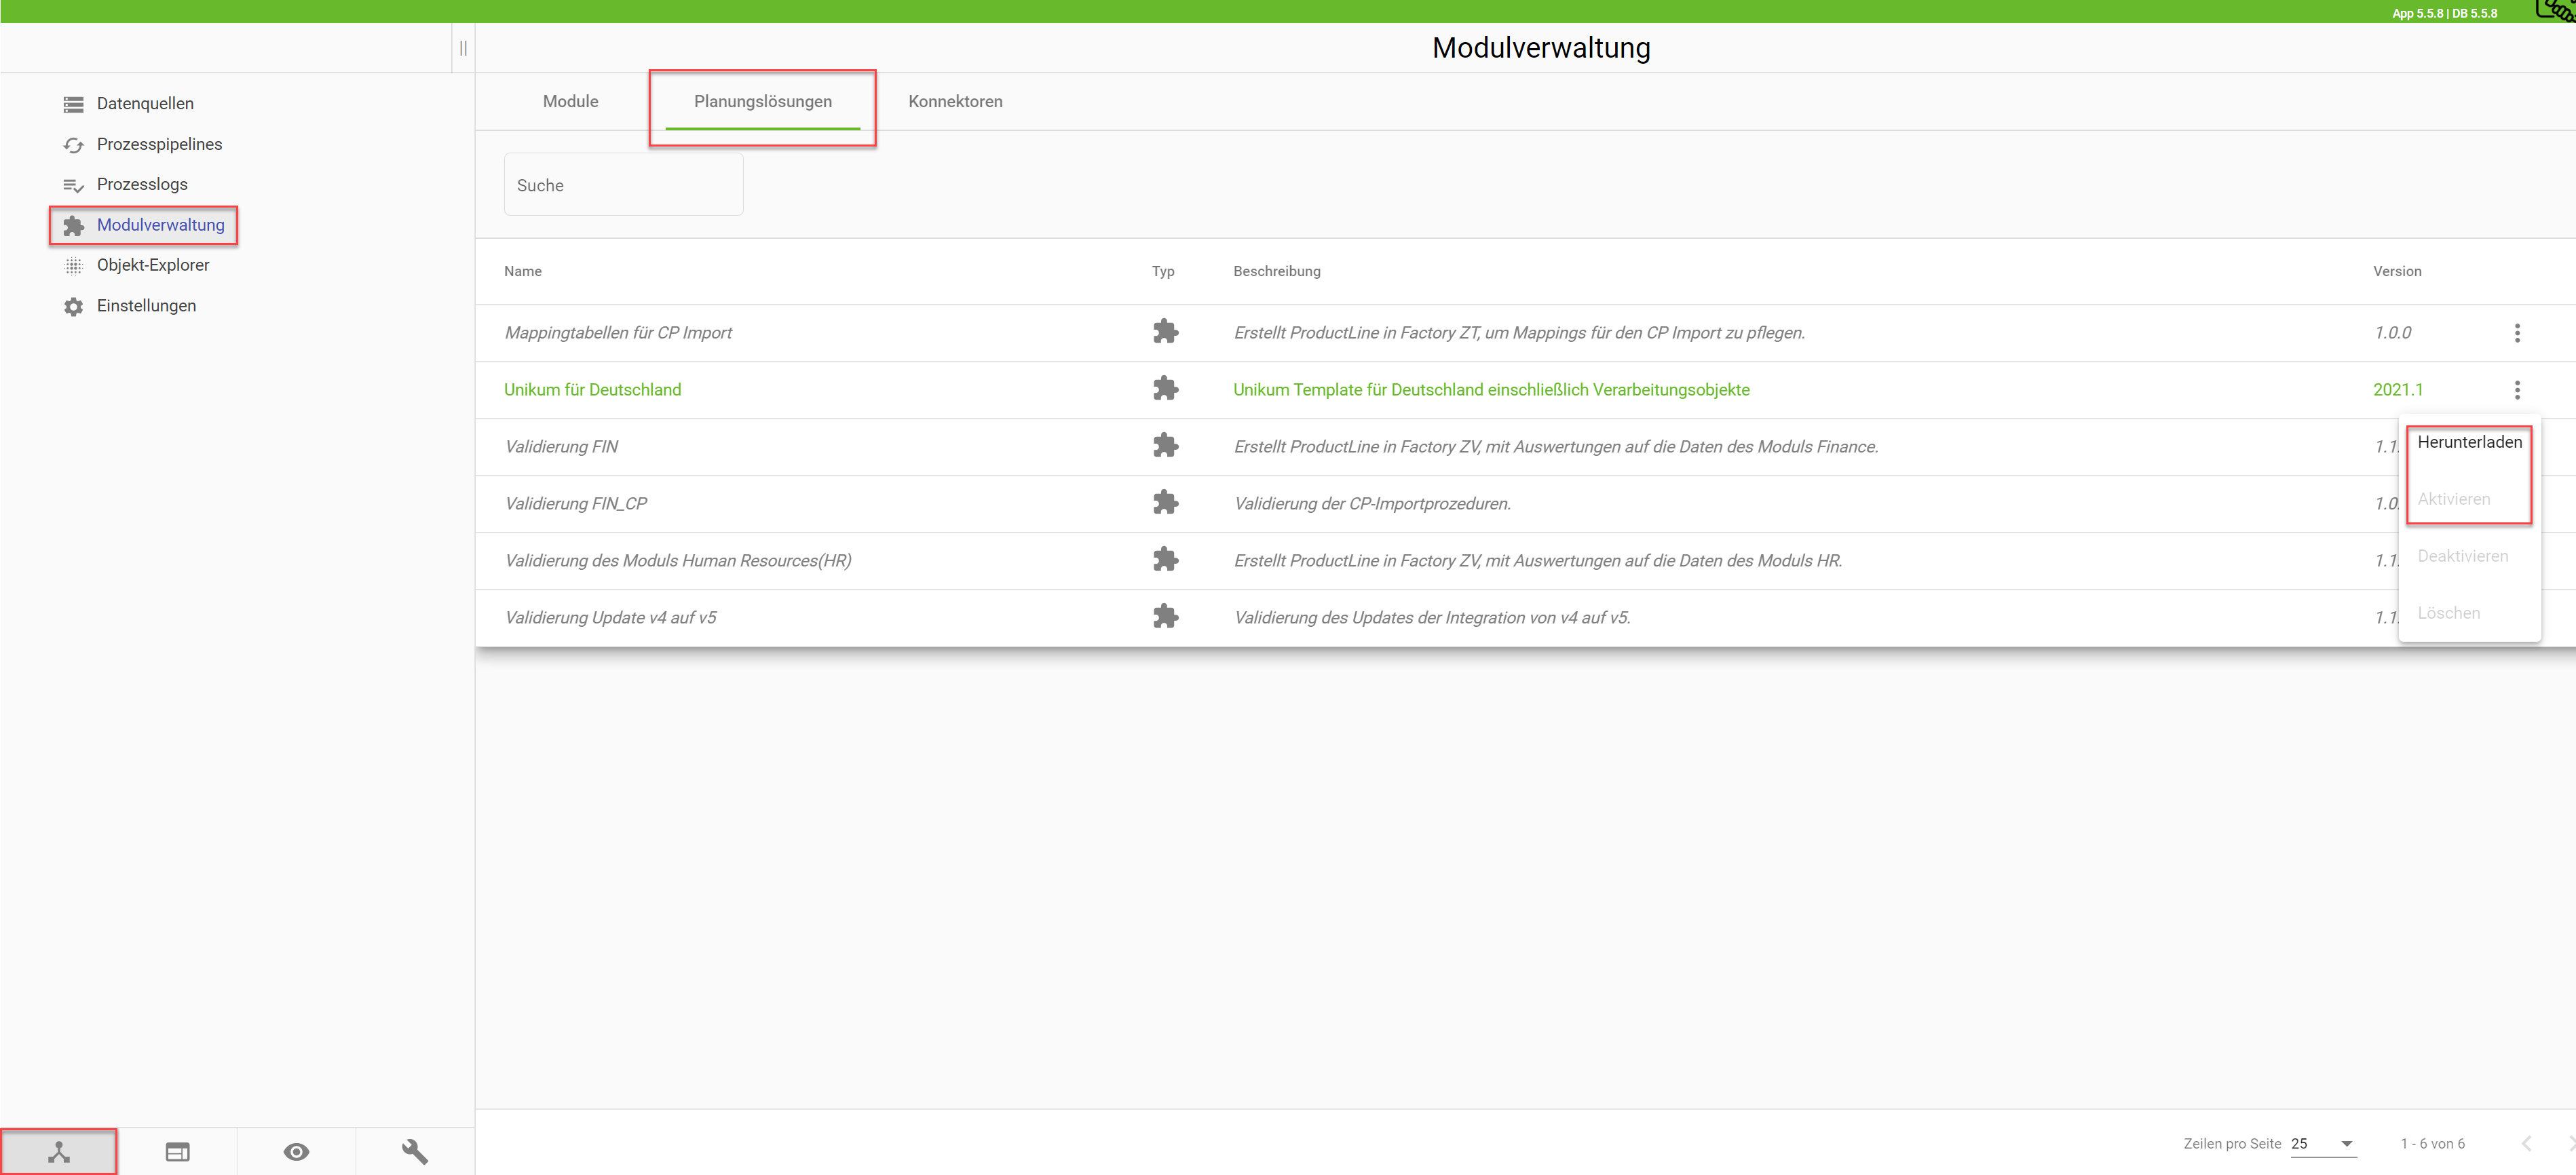Screen dimensions: 2576x1175
Task: Click the Suche search field
Action: click(623, 185)
